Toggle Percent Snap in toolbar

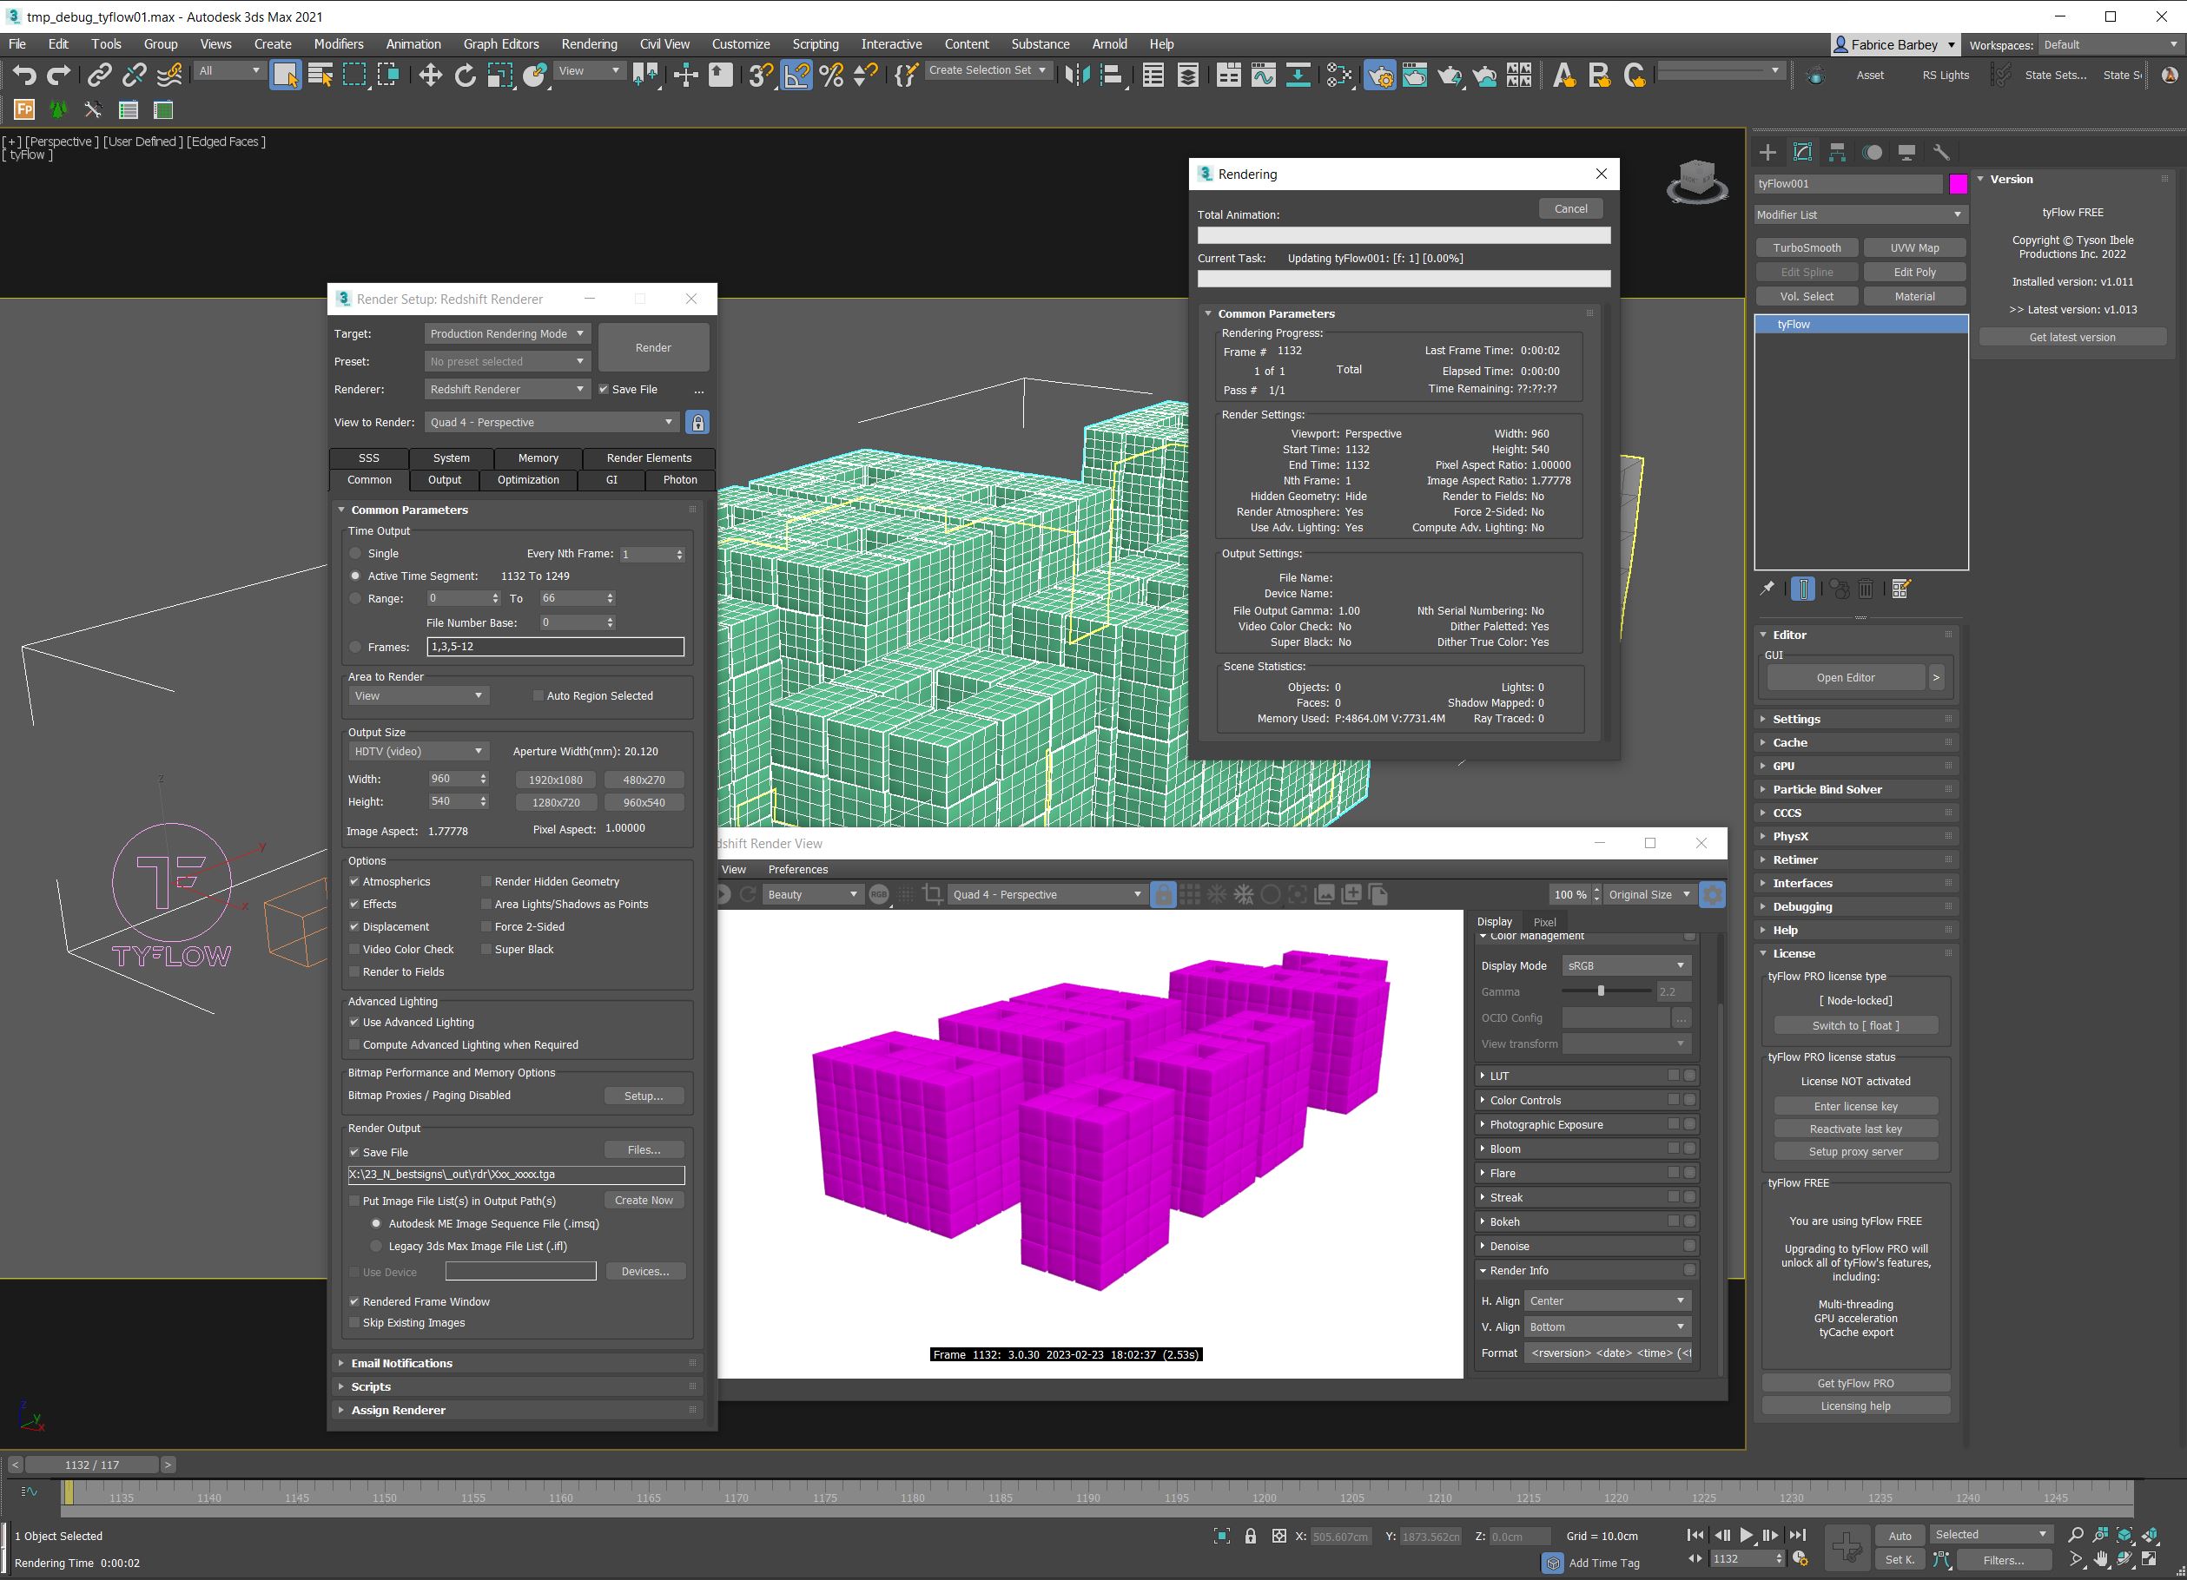(831, 76)
